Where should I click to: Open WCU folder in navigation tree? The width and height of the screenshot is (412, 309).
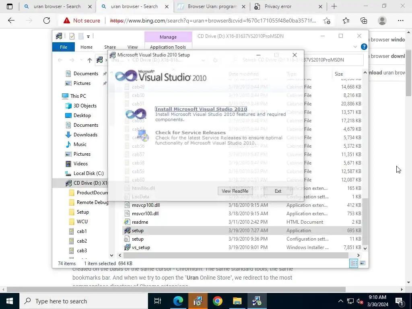tap(82, 222)
